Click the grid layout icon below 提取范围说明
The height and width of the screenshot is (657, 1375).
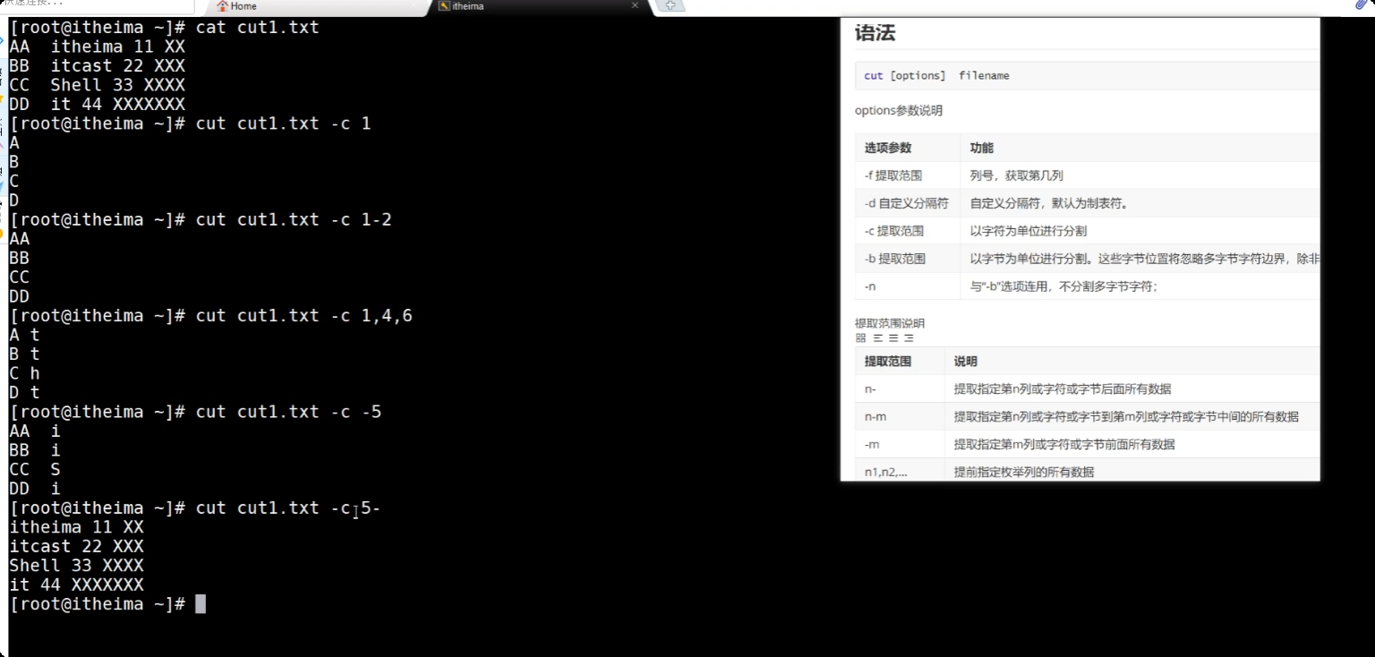point(858,337)
